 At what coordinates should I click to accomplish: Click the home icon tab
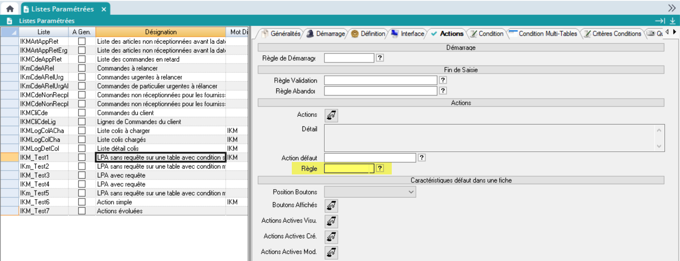tap(9, 9)
